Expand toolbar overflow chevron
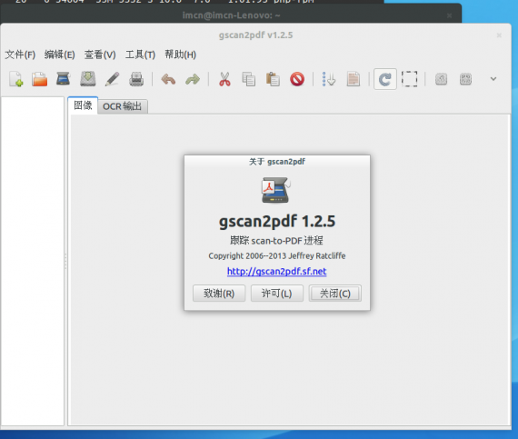This screenshot has width=518, height=439. (x=493, y=79)
